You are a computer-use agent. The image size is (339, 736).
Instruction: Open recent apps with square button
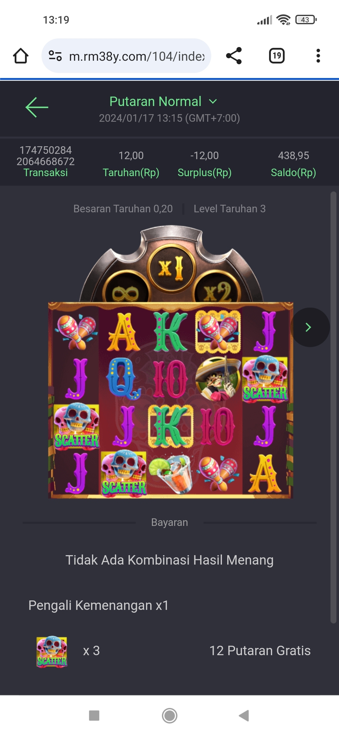point(94,716)
